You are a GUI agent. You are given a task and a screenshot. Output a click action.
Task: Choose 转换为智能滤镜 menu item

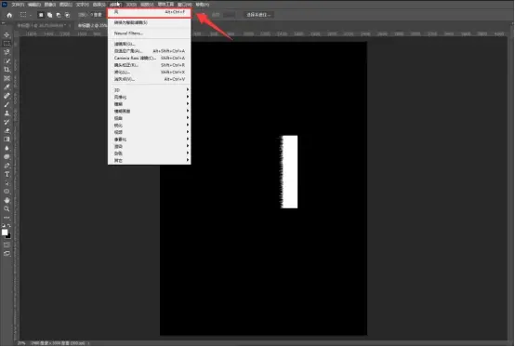click(149, 22)
